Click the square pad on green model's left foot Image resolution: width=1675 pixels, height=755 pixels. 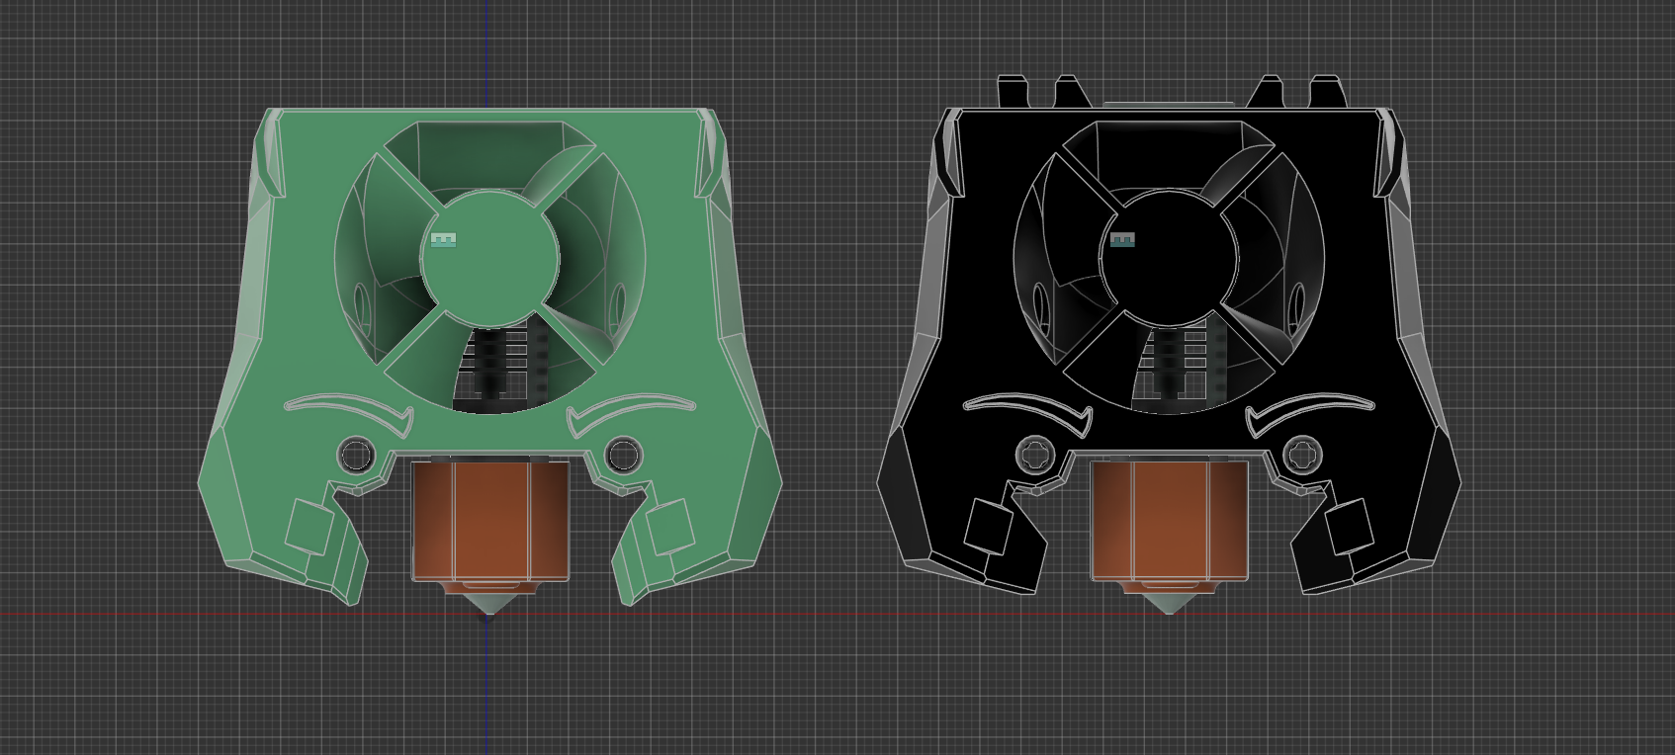pyautogui.click(x=309, y=527)
